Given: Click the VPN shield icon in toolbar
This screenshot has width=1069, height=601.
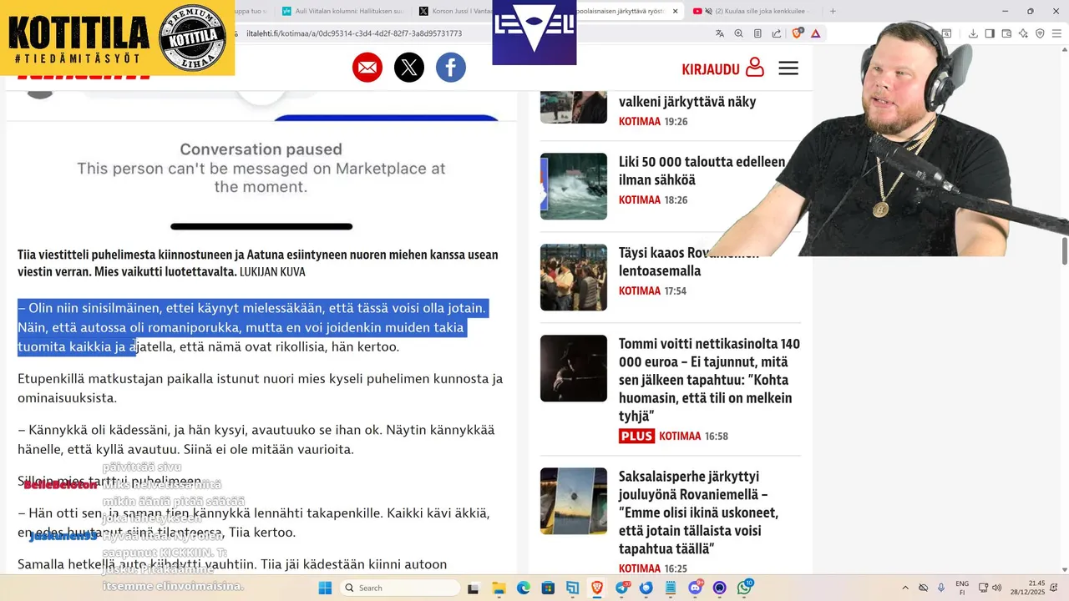Looking at the screenshot, I should (x=1040, y=33).
